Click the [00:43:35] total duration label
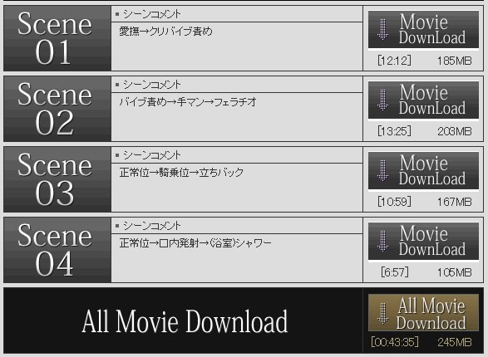Screen dimensions: 488x357 395,342
